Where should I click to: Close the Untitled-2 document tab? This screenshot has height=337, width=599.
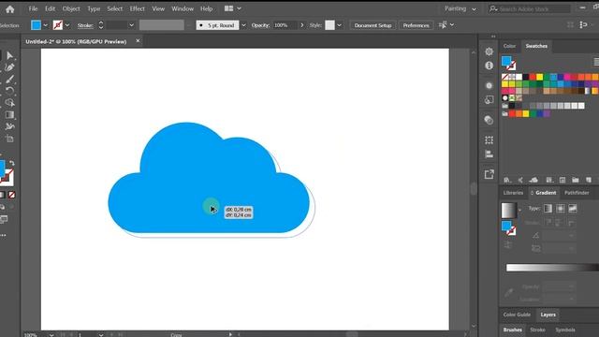pos(138,41)
